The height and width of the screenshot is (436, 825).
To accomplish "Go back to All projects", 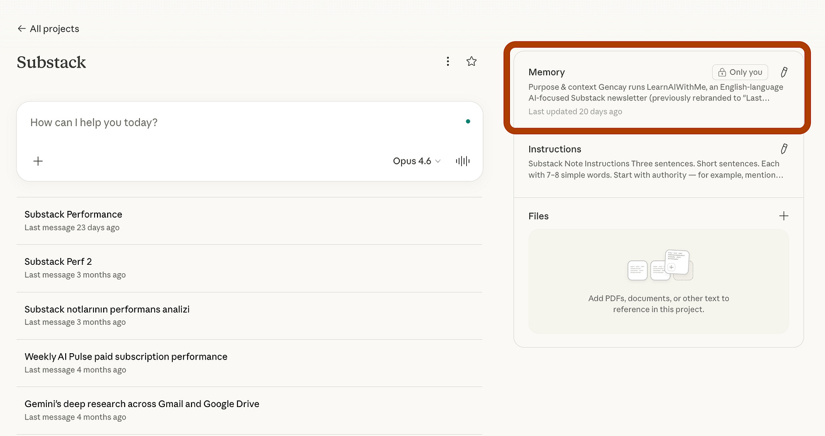I will 48,29.
